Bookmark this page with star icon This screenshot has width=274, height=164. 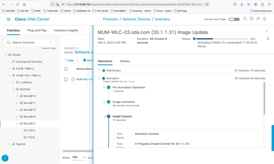click(x=207, y=5)
